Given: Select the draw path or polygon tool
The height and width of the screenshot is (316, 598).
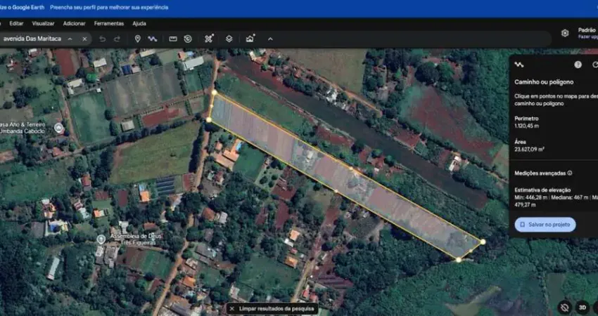Looking at the screenshot, I should [153, 39].
